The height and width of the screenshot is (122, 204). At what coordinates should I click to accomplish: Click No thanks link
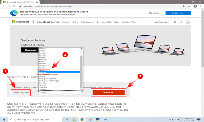coord(154,13)
